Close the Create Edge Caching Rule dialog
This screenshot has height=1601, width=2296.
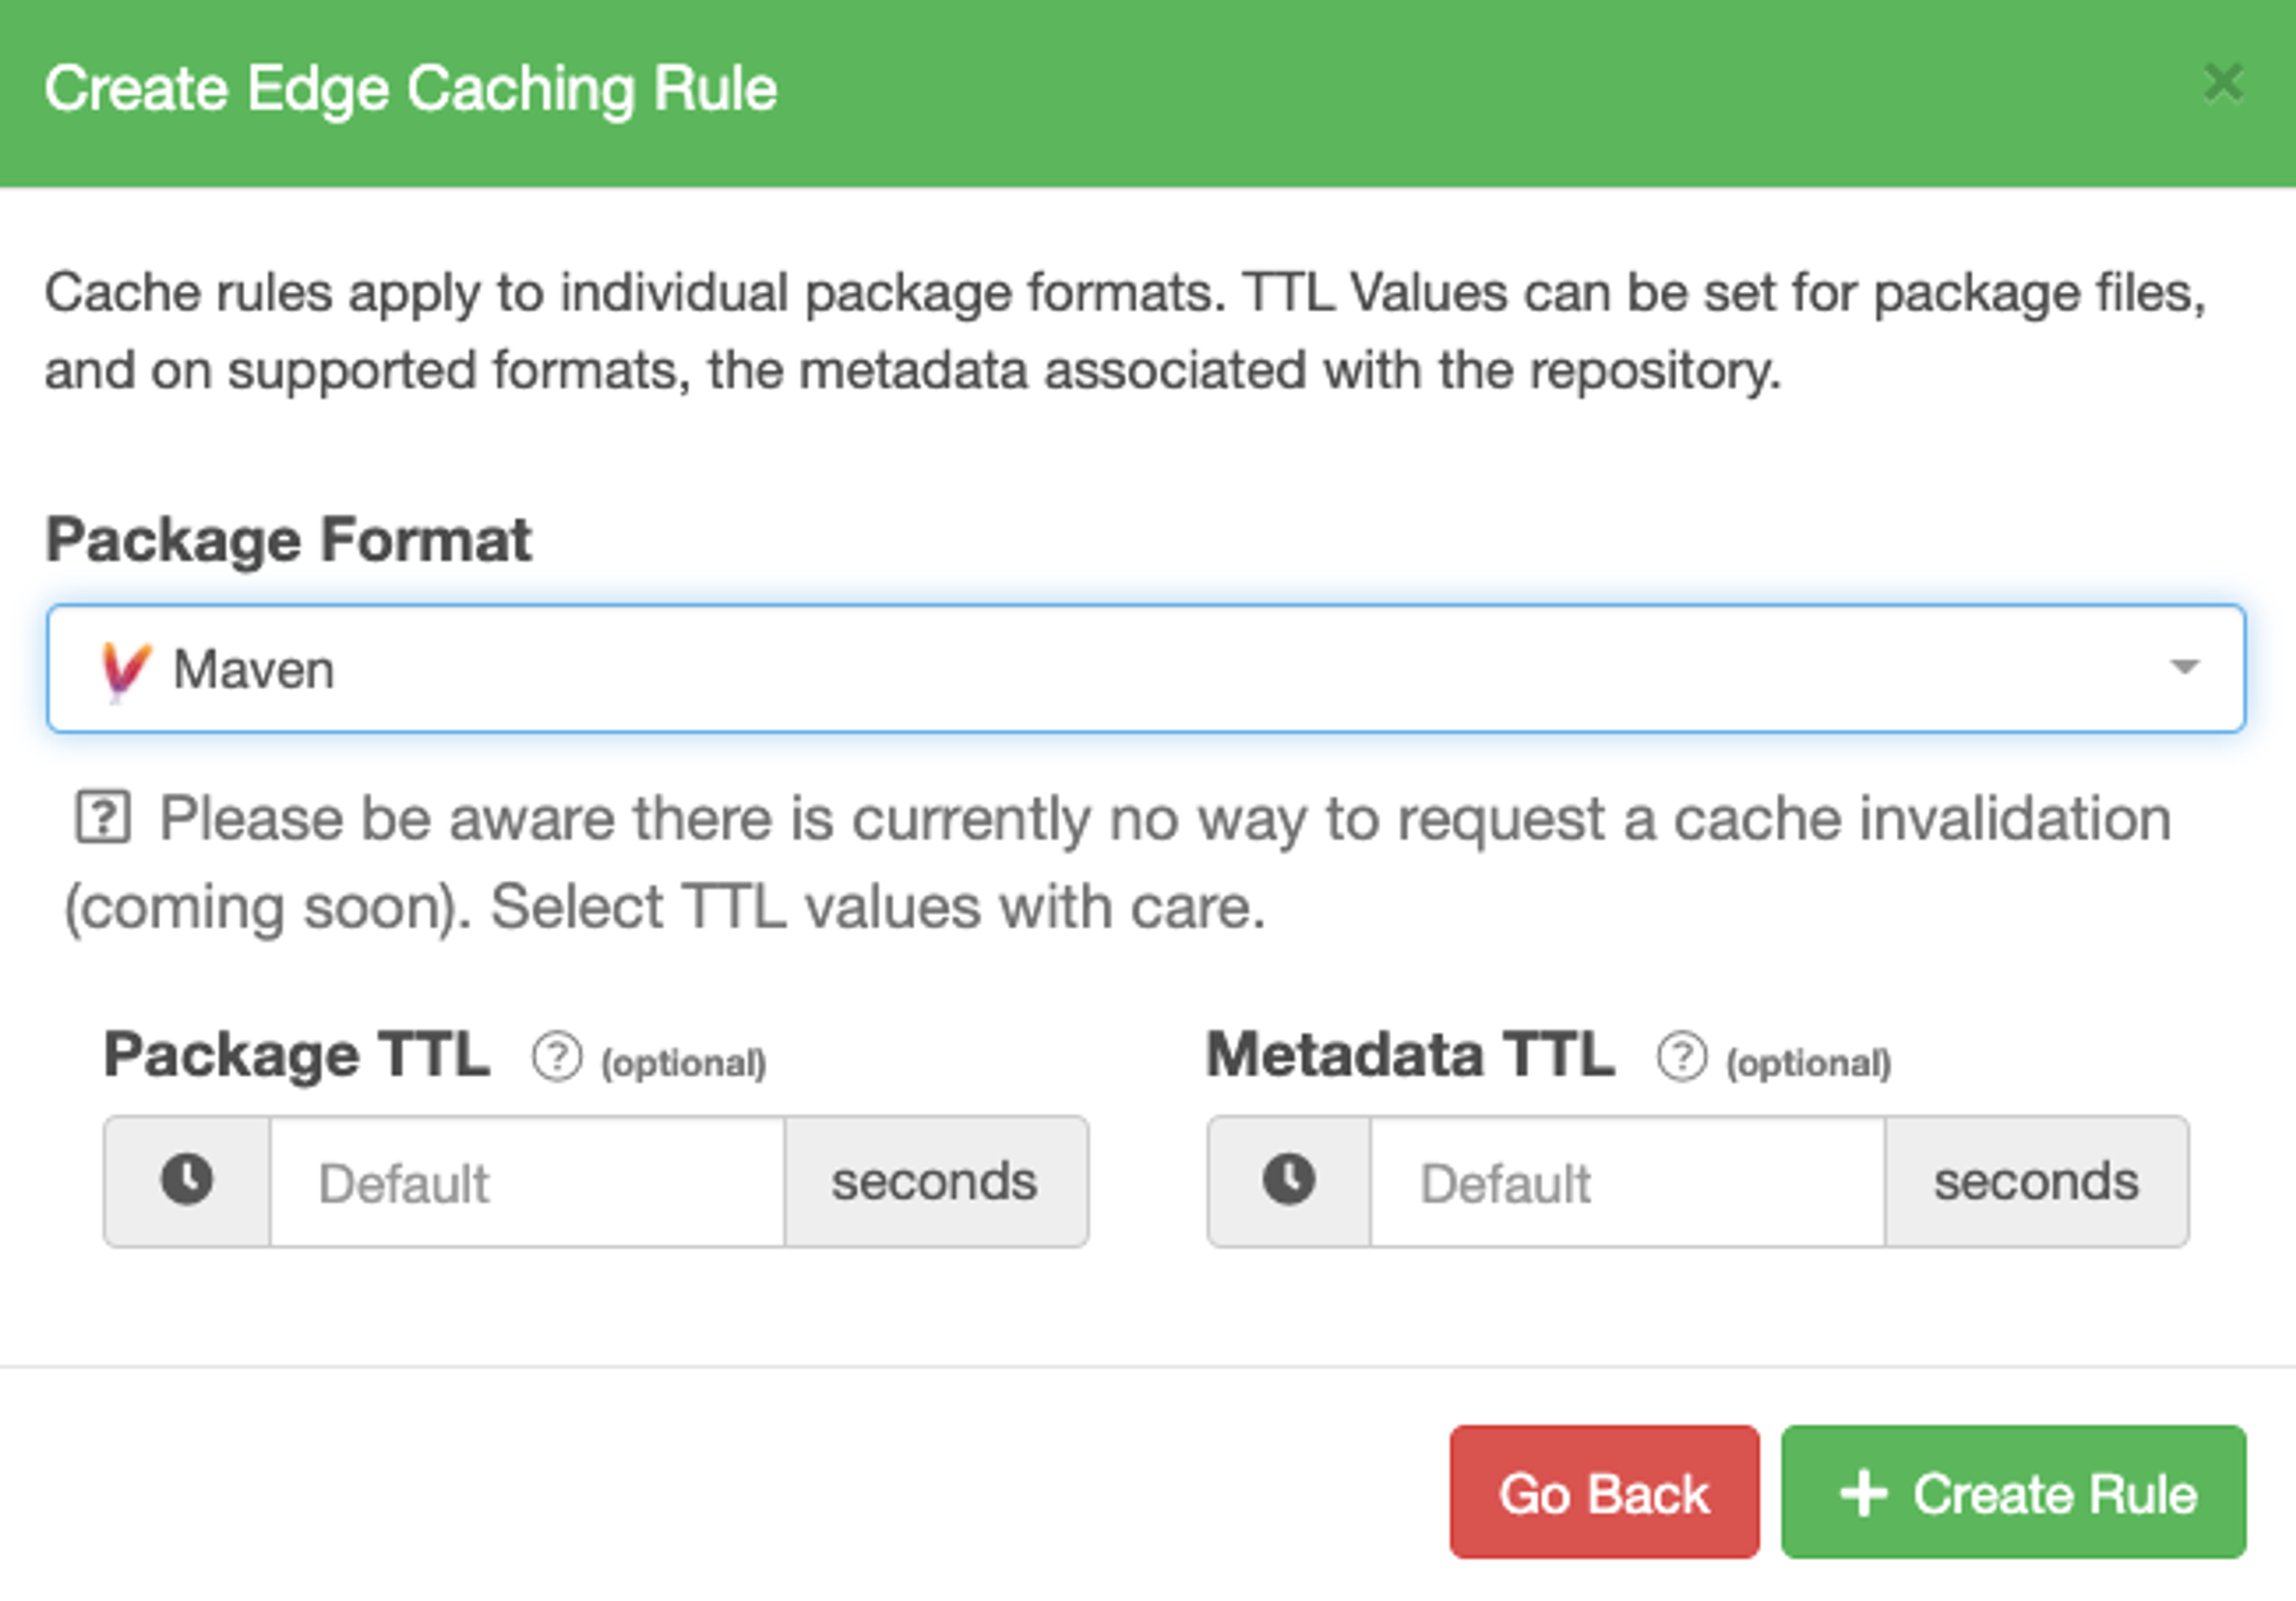pyautogui.click(x=2223, y=83)
